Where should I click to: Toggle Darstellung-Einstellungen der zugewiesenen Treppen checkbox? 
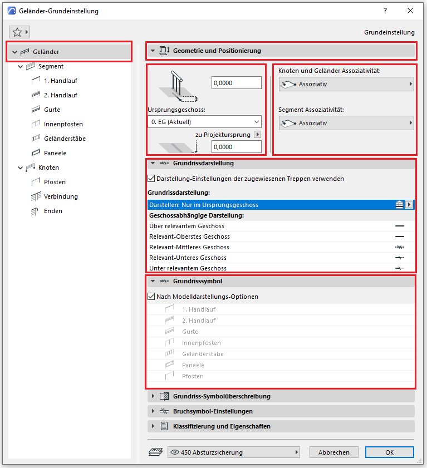point(151,179)
